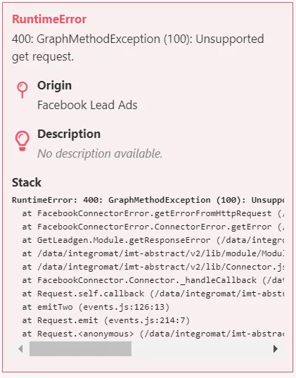This screenshot has height=378, width=296.
Task: Click the GetLeadgen.Module.getResponseError stack line
Action: tap(153, 240)
